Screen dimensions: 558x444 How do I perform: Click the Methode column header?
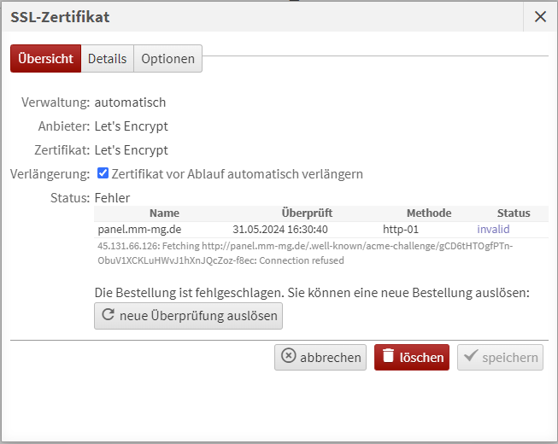tap(428, 213)
